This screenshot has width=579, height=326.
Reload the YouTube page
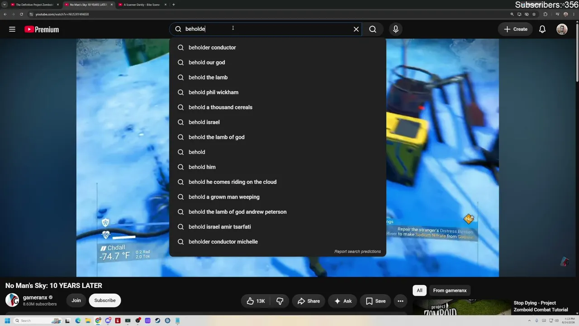coord(21,14)
